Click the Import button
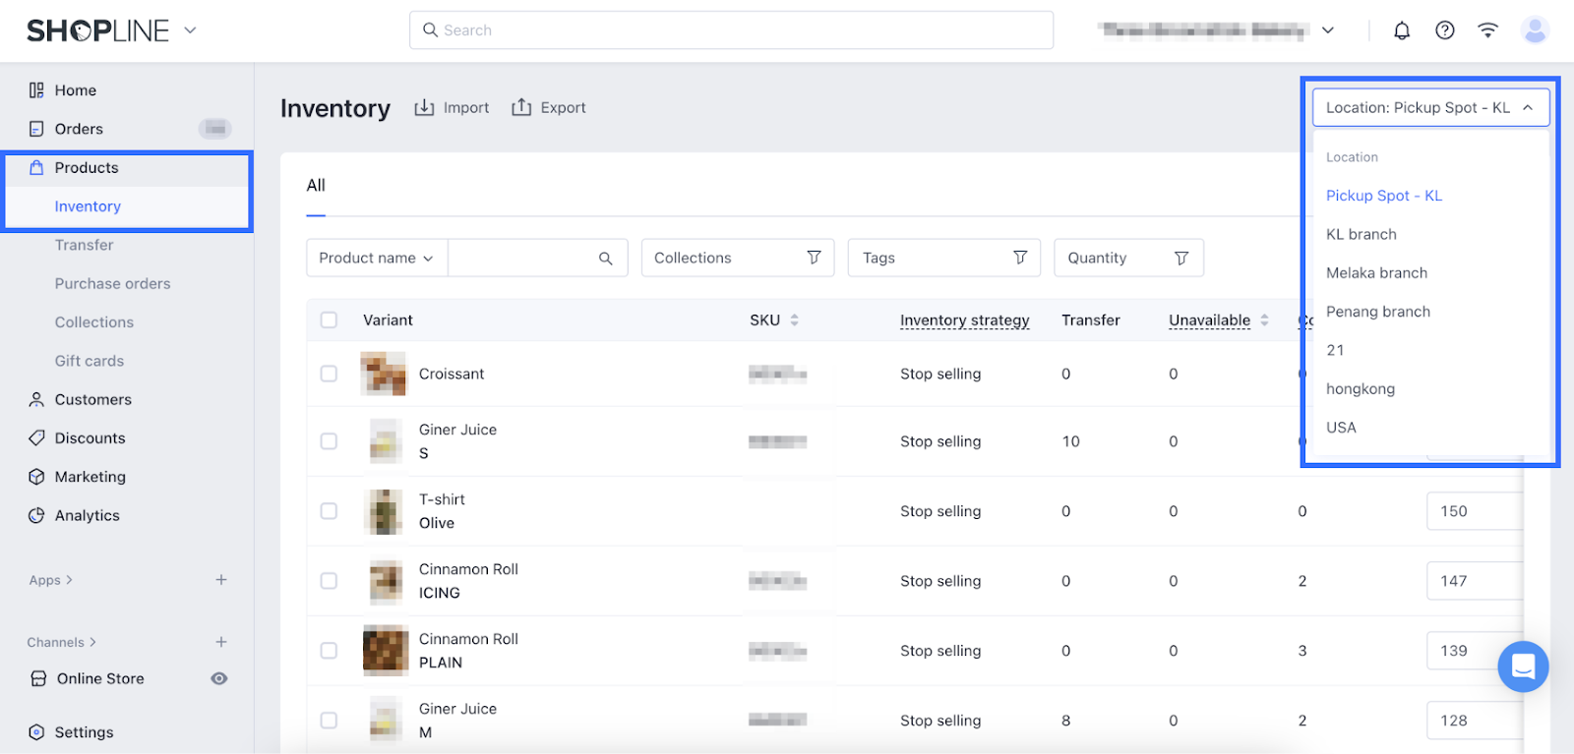The height and width of the screenshot is (754, 1574). pyautogui.click(x=452, y=108)
